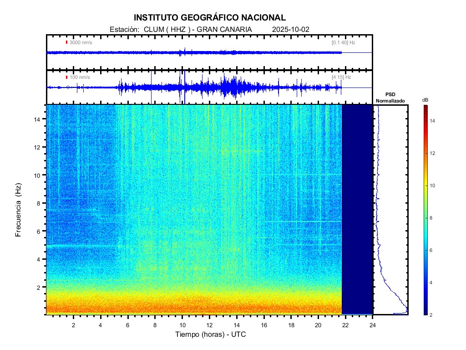The width and height of the screenshot is (466, 350).
Task: Click the [4 15] Hz filter label
Action: pyautogui.click(x=341, y=77)
